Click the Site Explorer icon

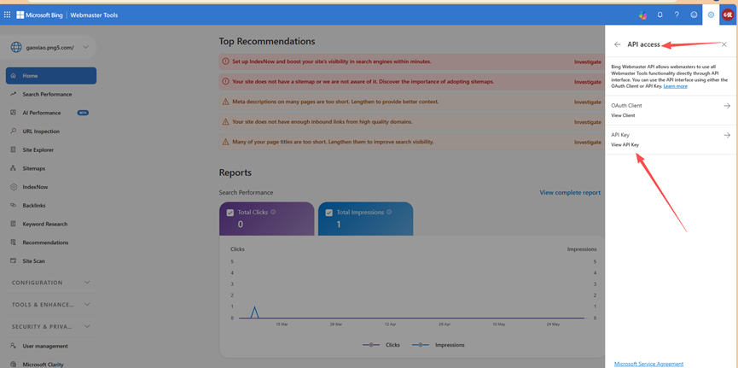click(x=13, y=149)
